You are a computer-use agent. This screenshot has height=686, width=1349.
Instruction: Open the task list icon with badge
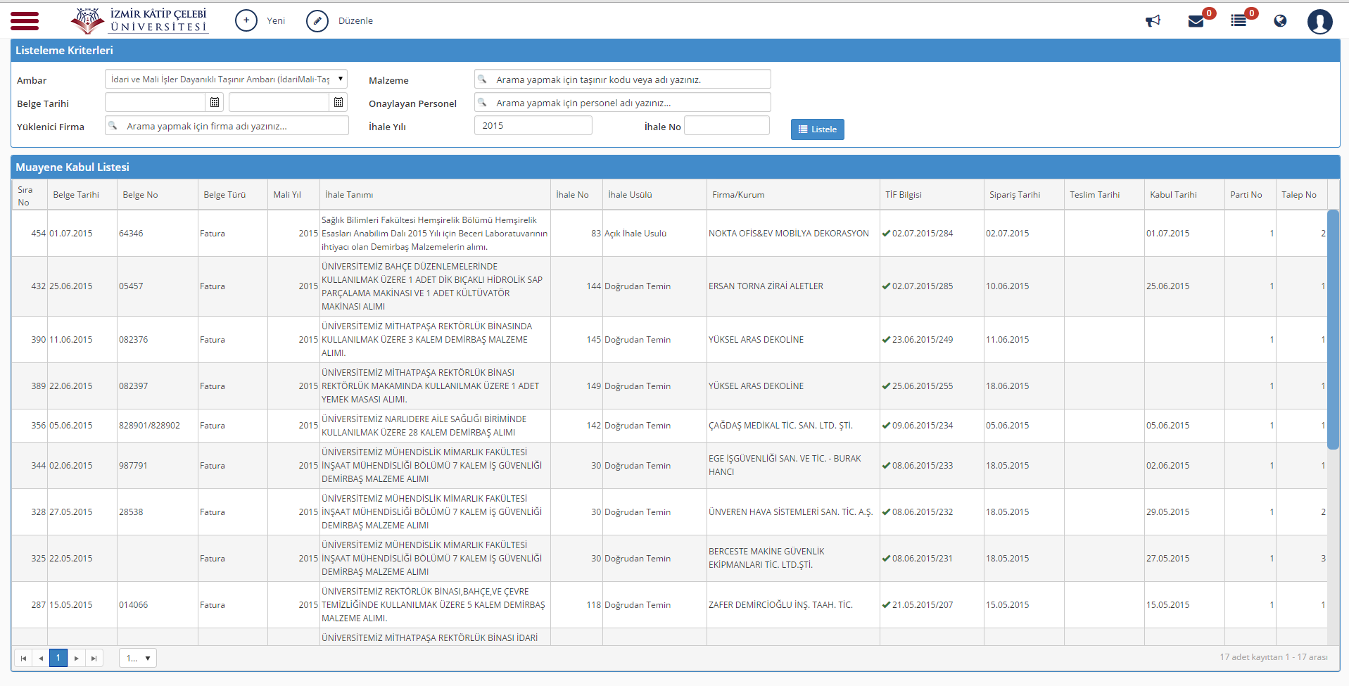1239,21
